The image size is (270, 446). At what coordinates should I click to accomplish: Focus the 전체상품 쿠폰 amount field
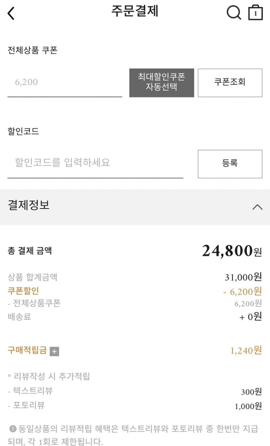[65, 82]
